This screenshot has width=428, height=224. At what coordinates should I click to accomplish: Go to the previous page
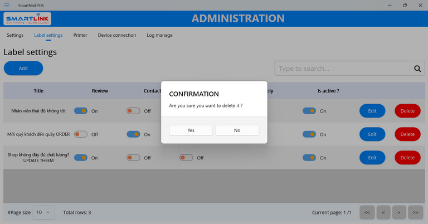pos(383,212)
